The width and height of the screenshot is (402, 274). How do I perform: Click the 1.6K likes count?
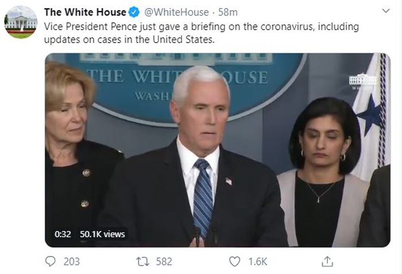tap(258, 262)
